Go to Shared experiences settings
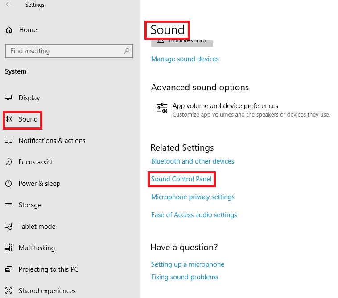Viewport: 338px width, 298px height. (x=47, y=291)
